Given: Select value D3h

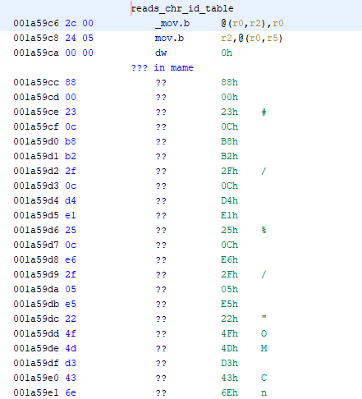Looking at the screenshot, I should [230, 364].
